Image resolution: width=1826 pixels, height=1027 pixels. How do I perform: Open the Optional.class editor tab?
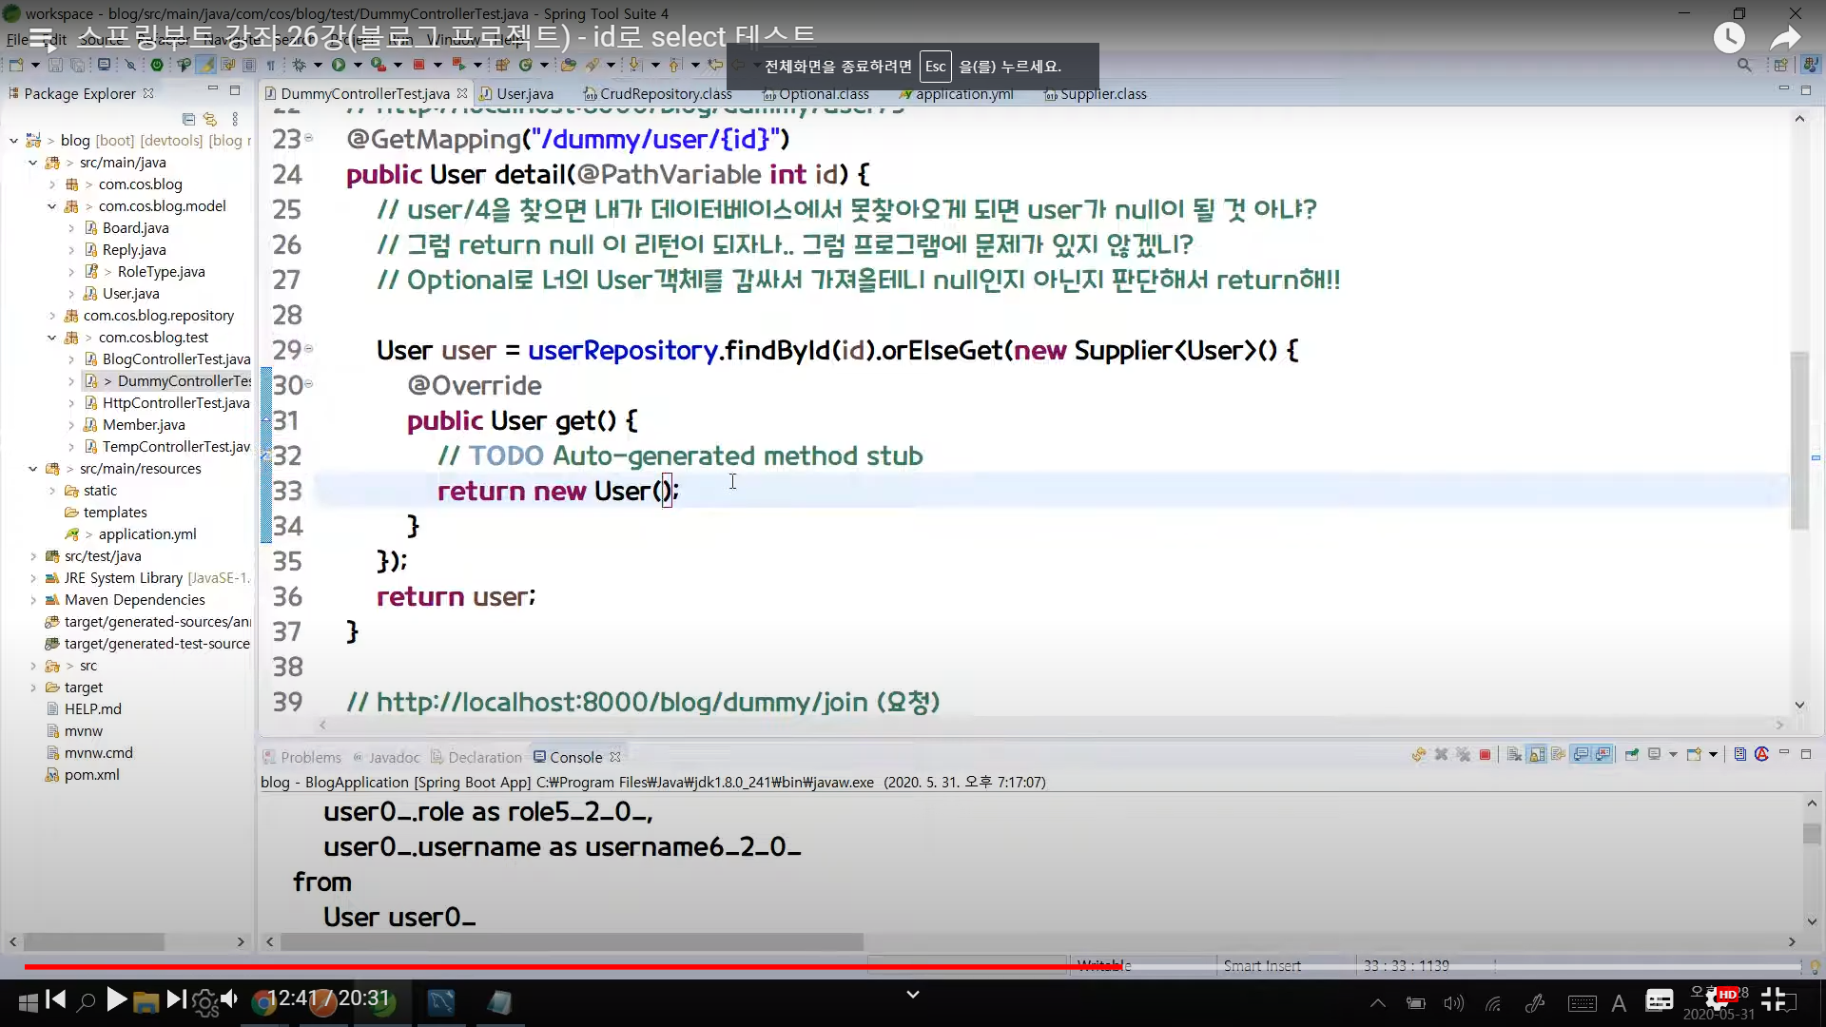[x=816, y=93]
